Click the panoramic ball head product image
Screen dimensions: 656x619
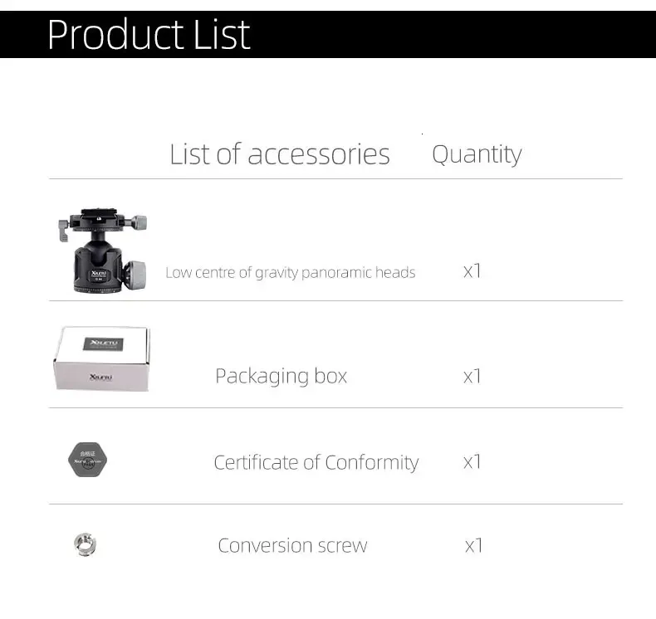102,250
